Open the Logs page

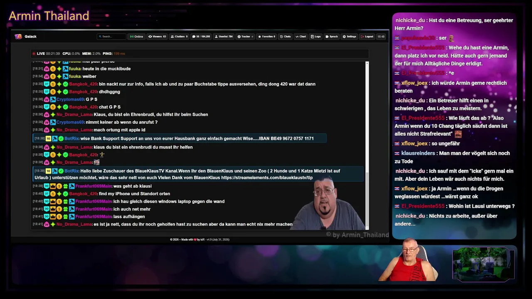pyautogui.click(x=316, y=37)
